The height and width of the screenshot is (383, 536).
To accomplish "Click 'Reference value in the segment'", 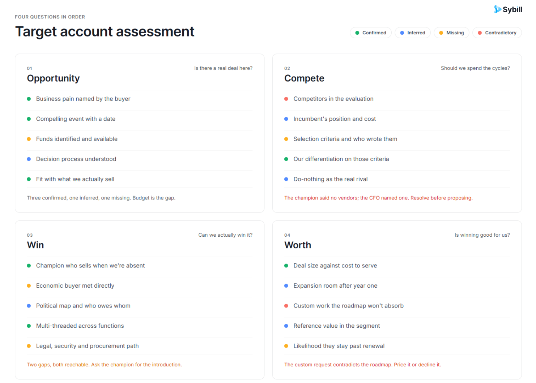I will [x=337, y=326].
